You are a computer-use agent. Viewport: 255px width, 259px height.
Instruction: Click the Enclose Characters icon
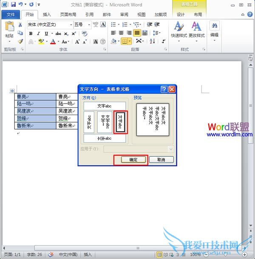click(x=103, y=42)
